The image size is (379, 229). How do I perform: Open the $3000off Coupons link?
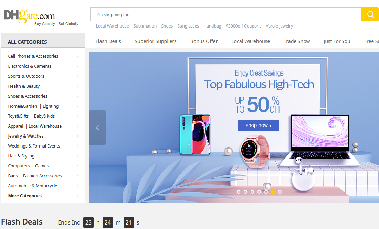coord(243,26)
